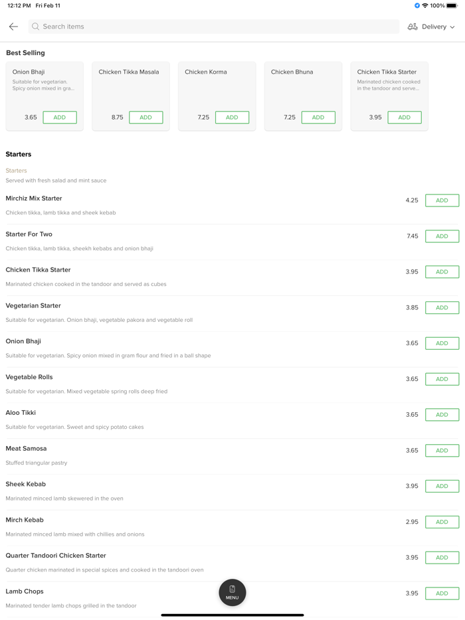Viewport: 465px width, 620px height.
Task: Add Chicken Korma to order
Action: [232, 117]
